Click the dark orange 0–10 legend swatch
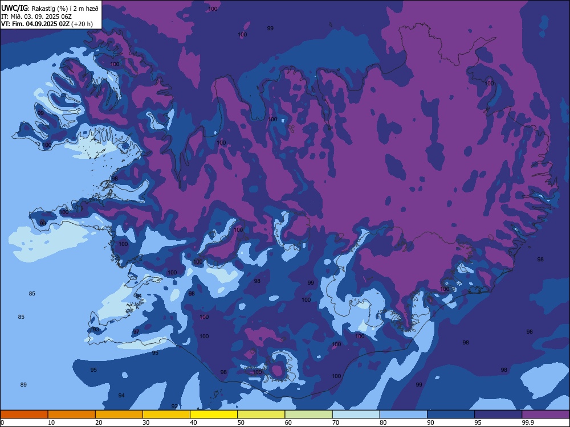 click(24, 414)
